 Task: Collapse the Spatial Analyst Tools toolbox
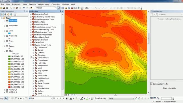[31, 45]
